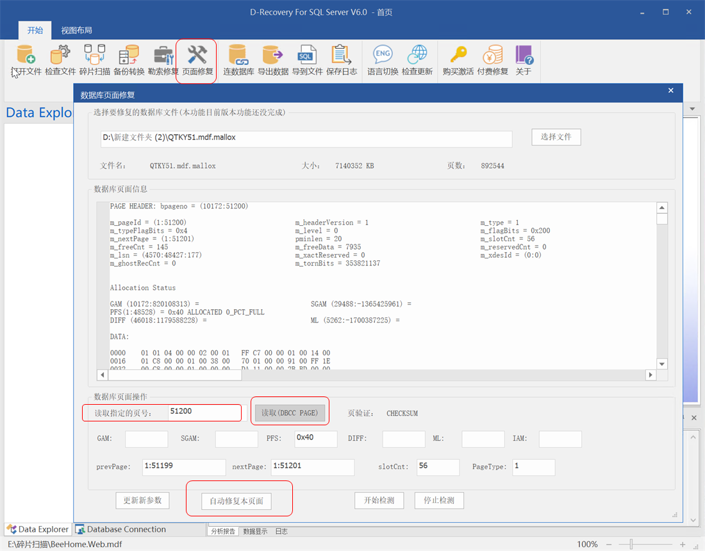Click the DIFF input field
The image size is (705, 551).
404,439
